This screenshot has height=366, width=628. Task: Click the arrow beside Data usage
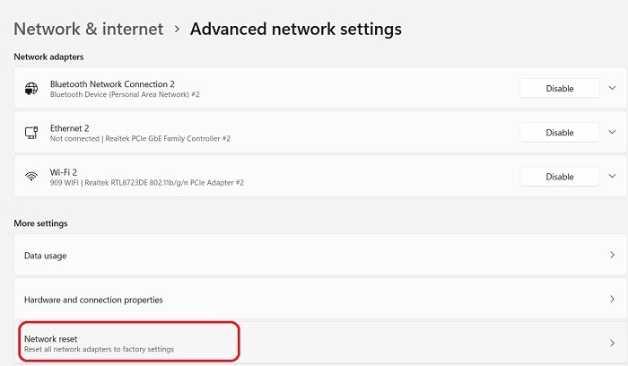[613, 256]
